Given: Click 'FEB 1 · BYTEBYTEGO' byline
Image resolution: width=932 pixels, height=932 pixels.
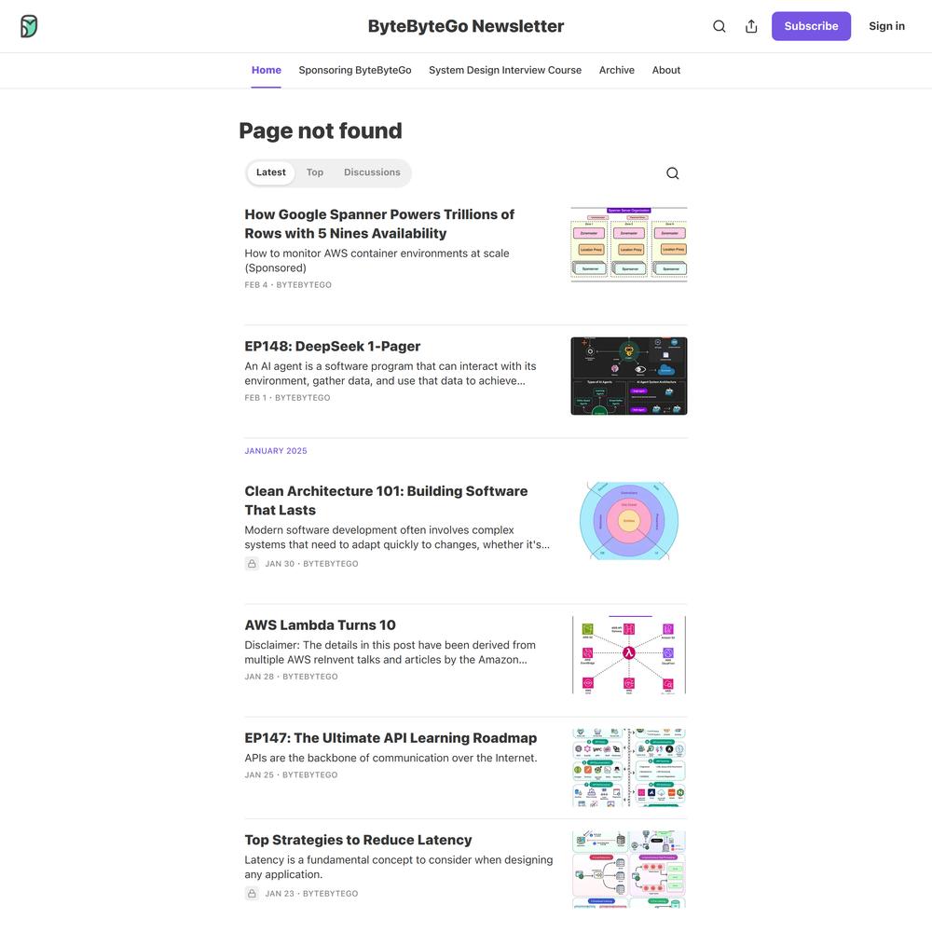Looking at the screenshot, I should (x=287, y=398).
